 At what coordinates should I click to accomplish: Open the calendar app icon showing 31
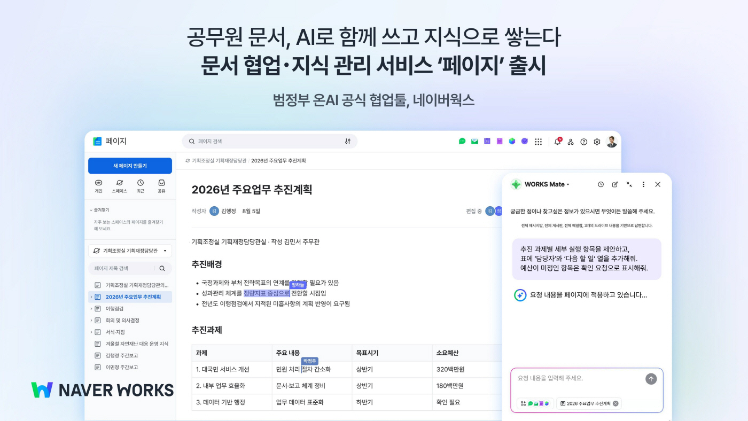[487, 142]
